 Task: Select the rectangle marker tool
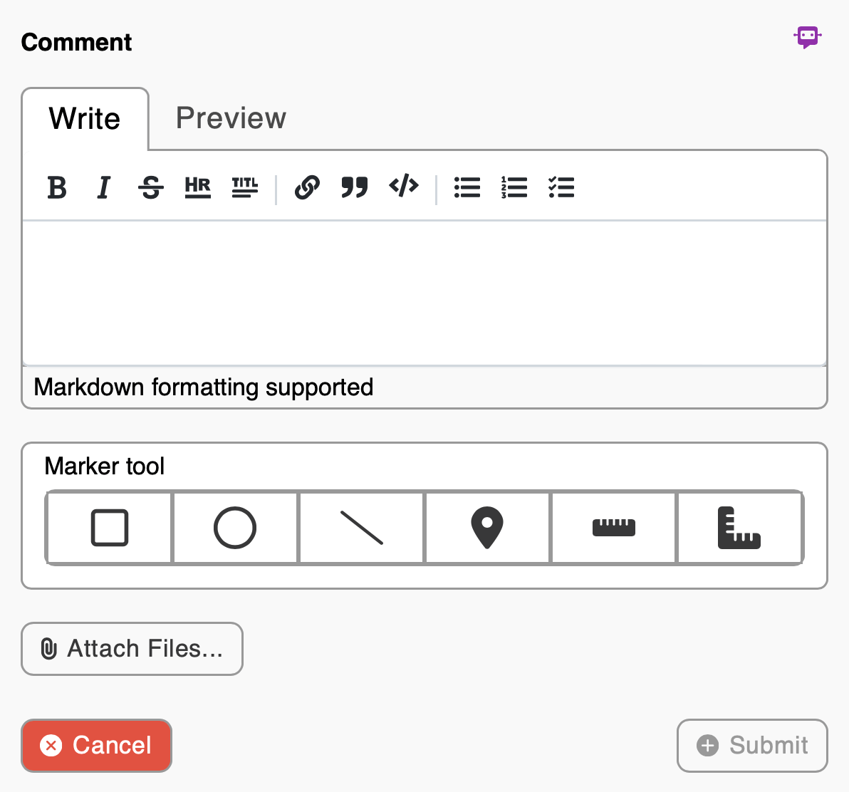click(110, 528)
